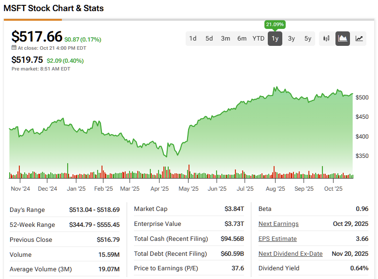Click the green 21.09% return badge
Screen dimensions: 378x279
click(275, 24)
